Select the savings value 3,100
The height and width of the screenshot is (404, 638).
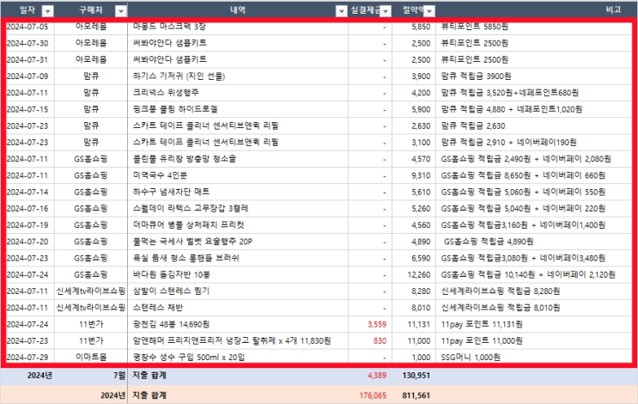pos(421,143)
